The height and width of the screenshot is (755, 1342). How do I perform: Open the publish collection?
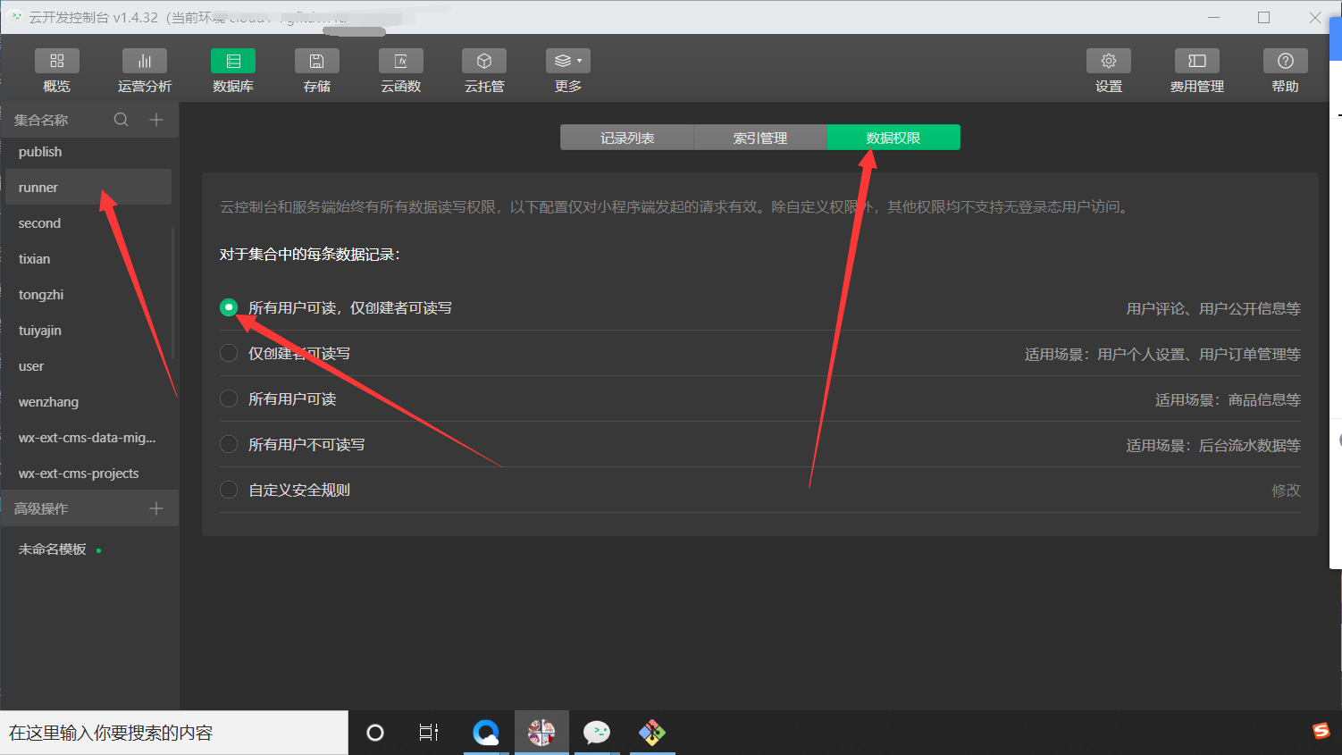(88, 152)
